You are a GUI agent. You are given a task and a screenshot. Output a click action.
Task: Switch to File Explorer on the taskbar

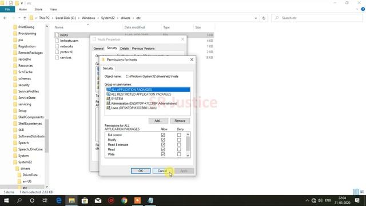(71, 200)
